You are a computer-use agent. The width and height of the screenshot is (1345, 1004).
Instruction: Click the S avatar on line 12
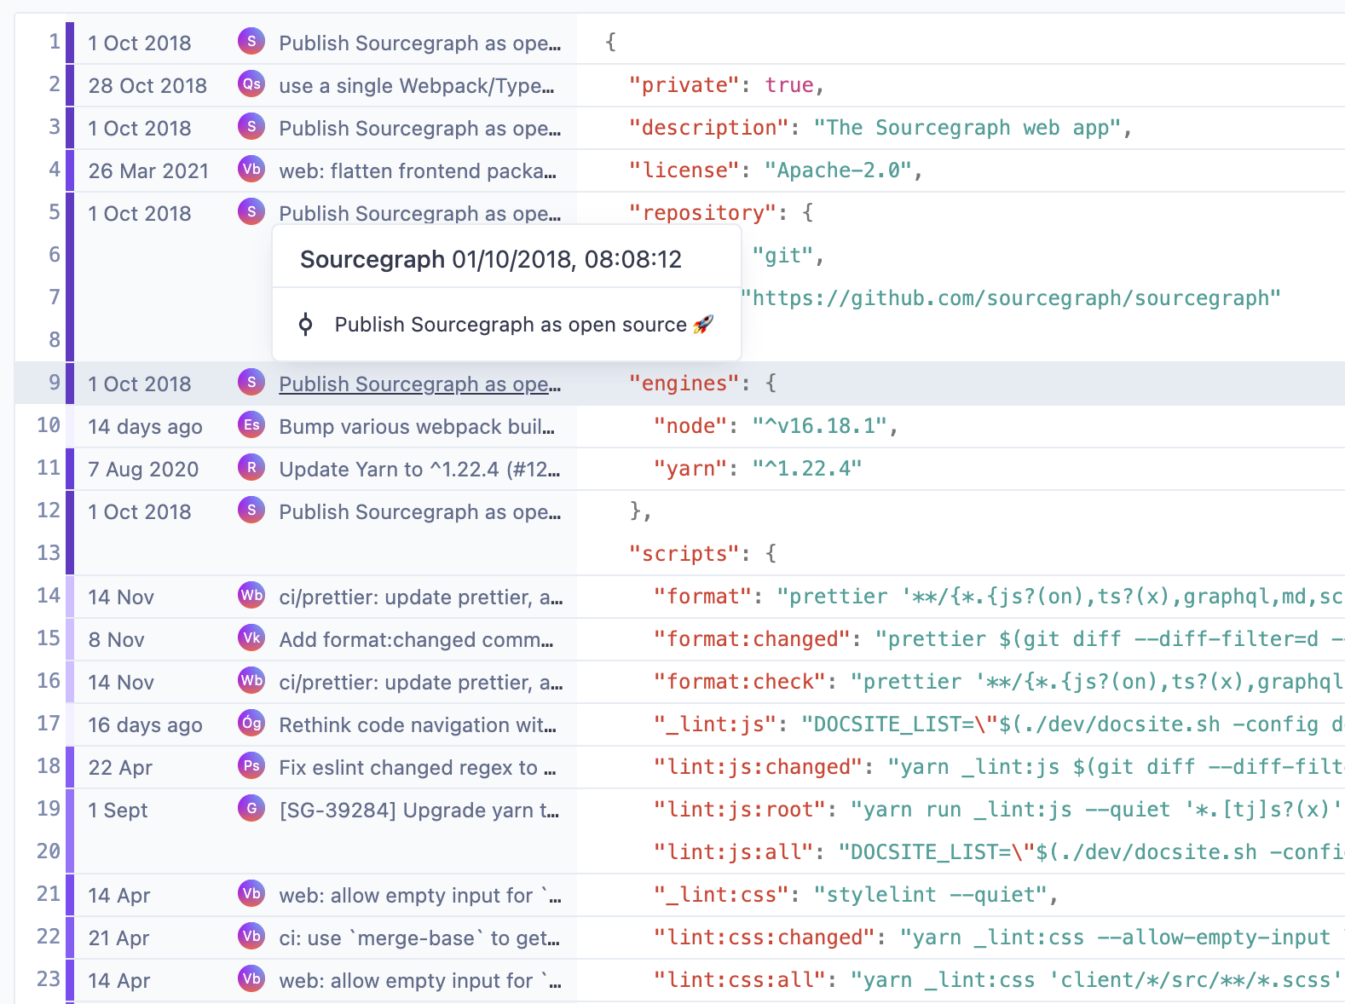pyautogui.click(x=251, y=510)
